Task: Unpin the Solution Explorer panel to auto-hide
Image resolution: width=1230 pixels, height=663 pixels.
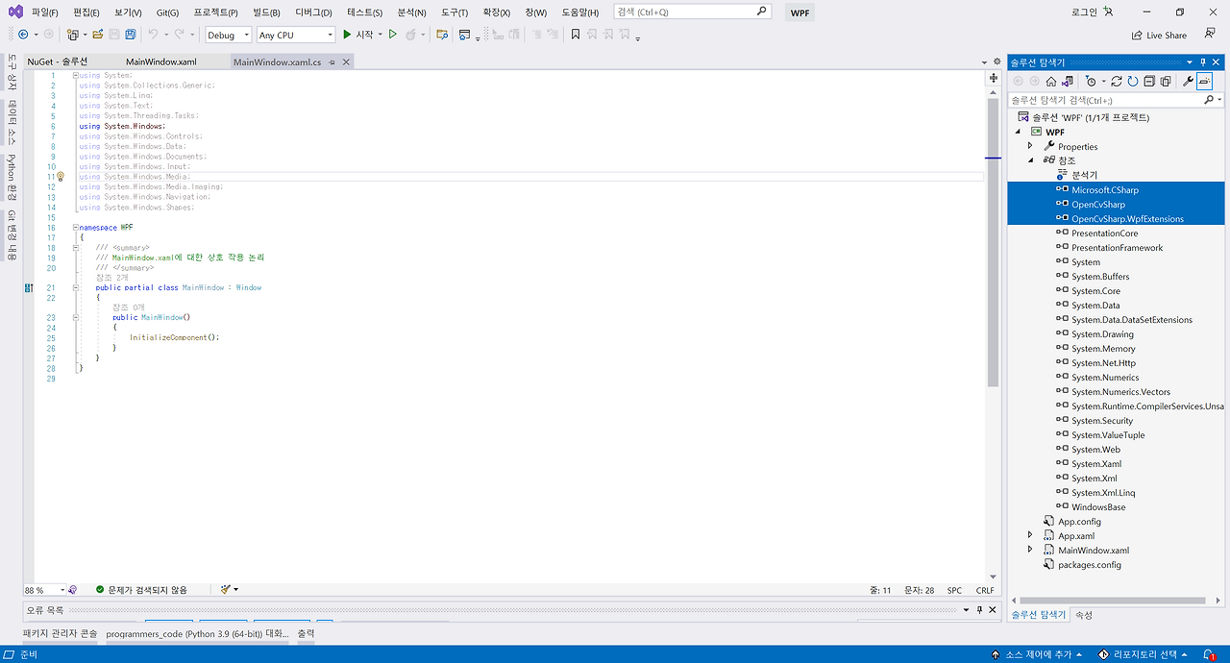Action: [1204, 61]
